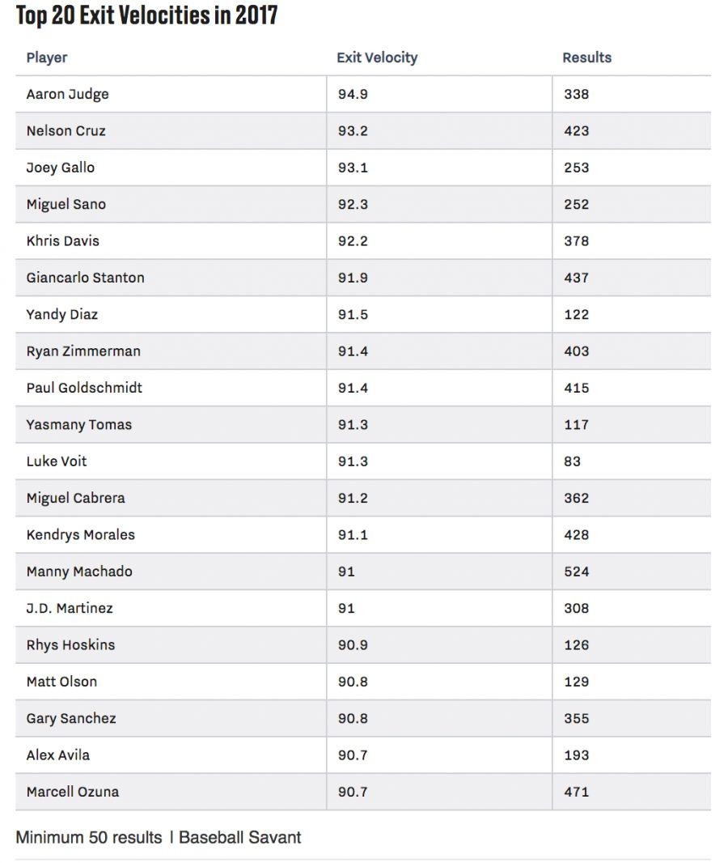This screenshot has width=728, height=863.
Task: Select Miguel Cabrera's exit velocity 91.2
Action: coord(353,498)
